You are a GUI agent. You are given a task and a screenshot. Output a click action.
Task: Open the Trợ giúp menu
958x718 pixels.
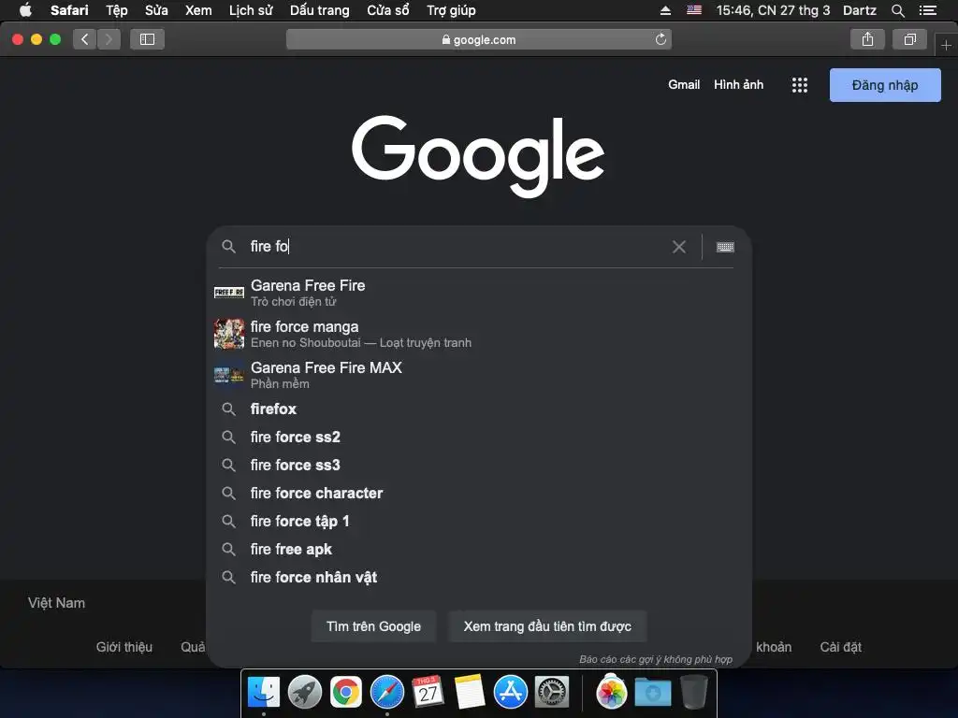(451, 10)
